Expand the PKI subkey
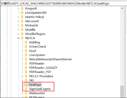127x98 pixels. click(x=22, y=80)
